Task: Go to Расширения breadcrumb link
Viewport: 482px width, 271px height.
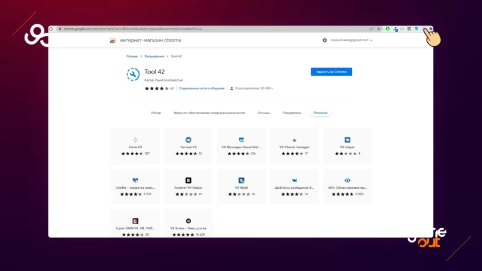Action: point(154,56)
